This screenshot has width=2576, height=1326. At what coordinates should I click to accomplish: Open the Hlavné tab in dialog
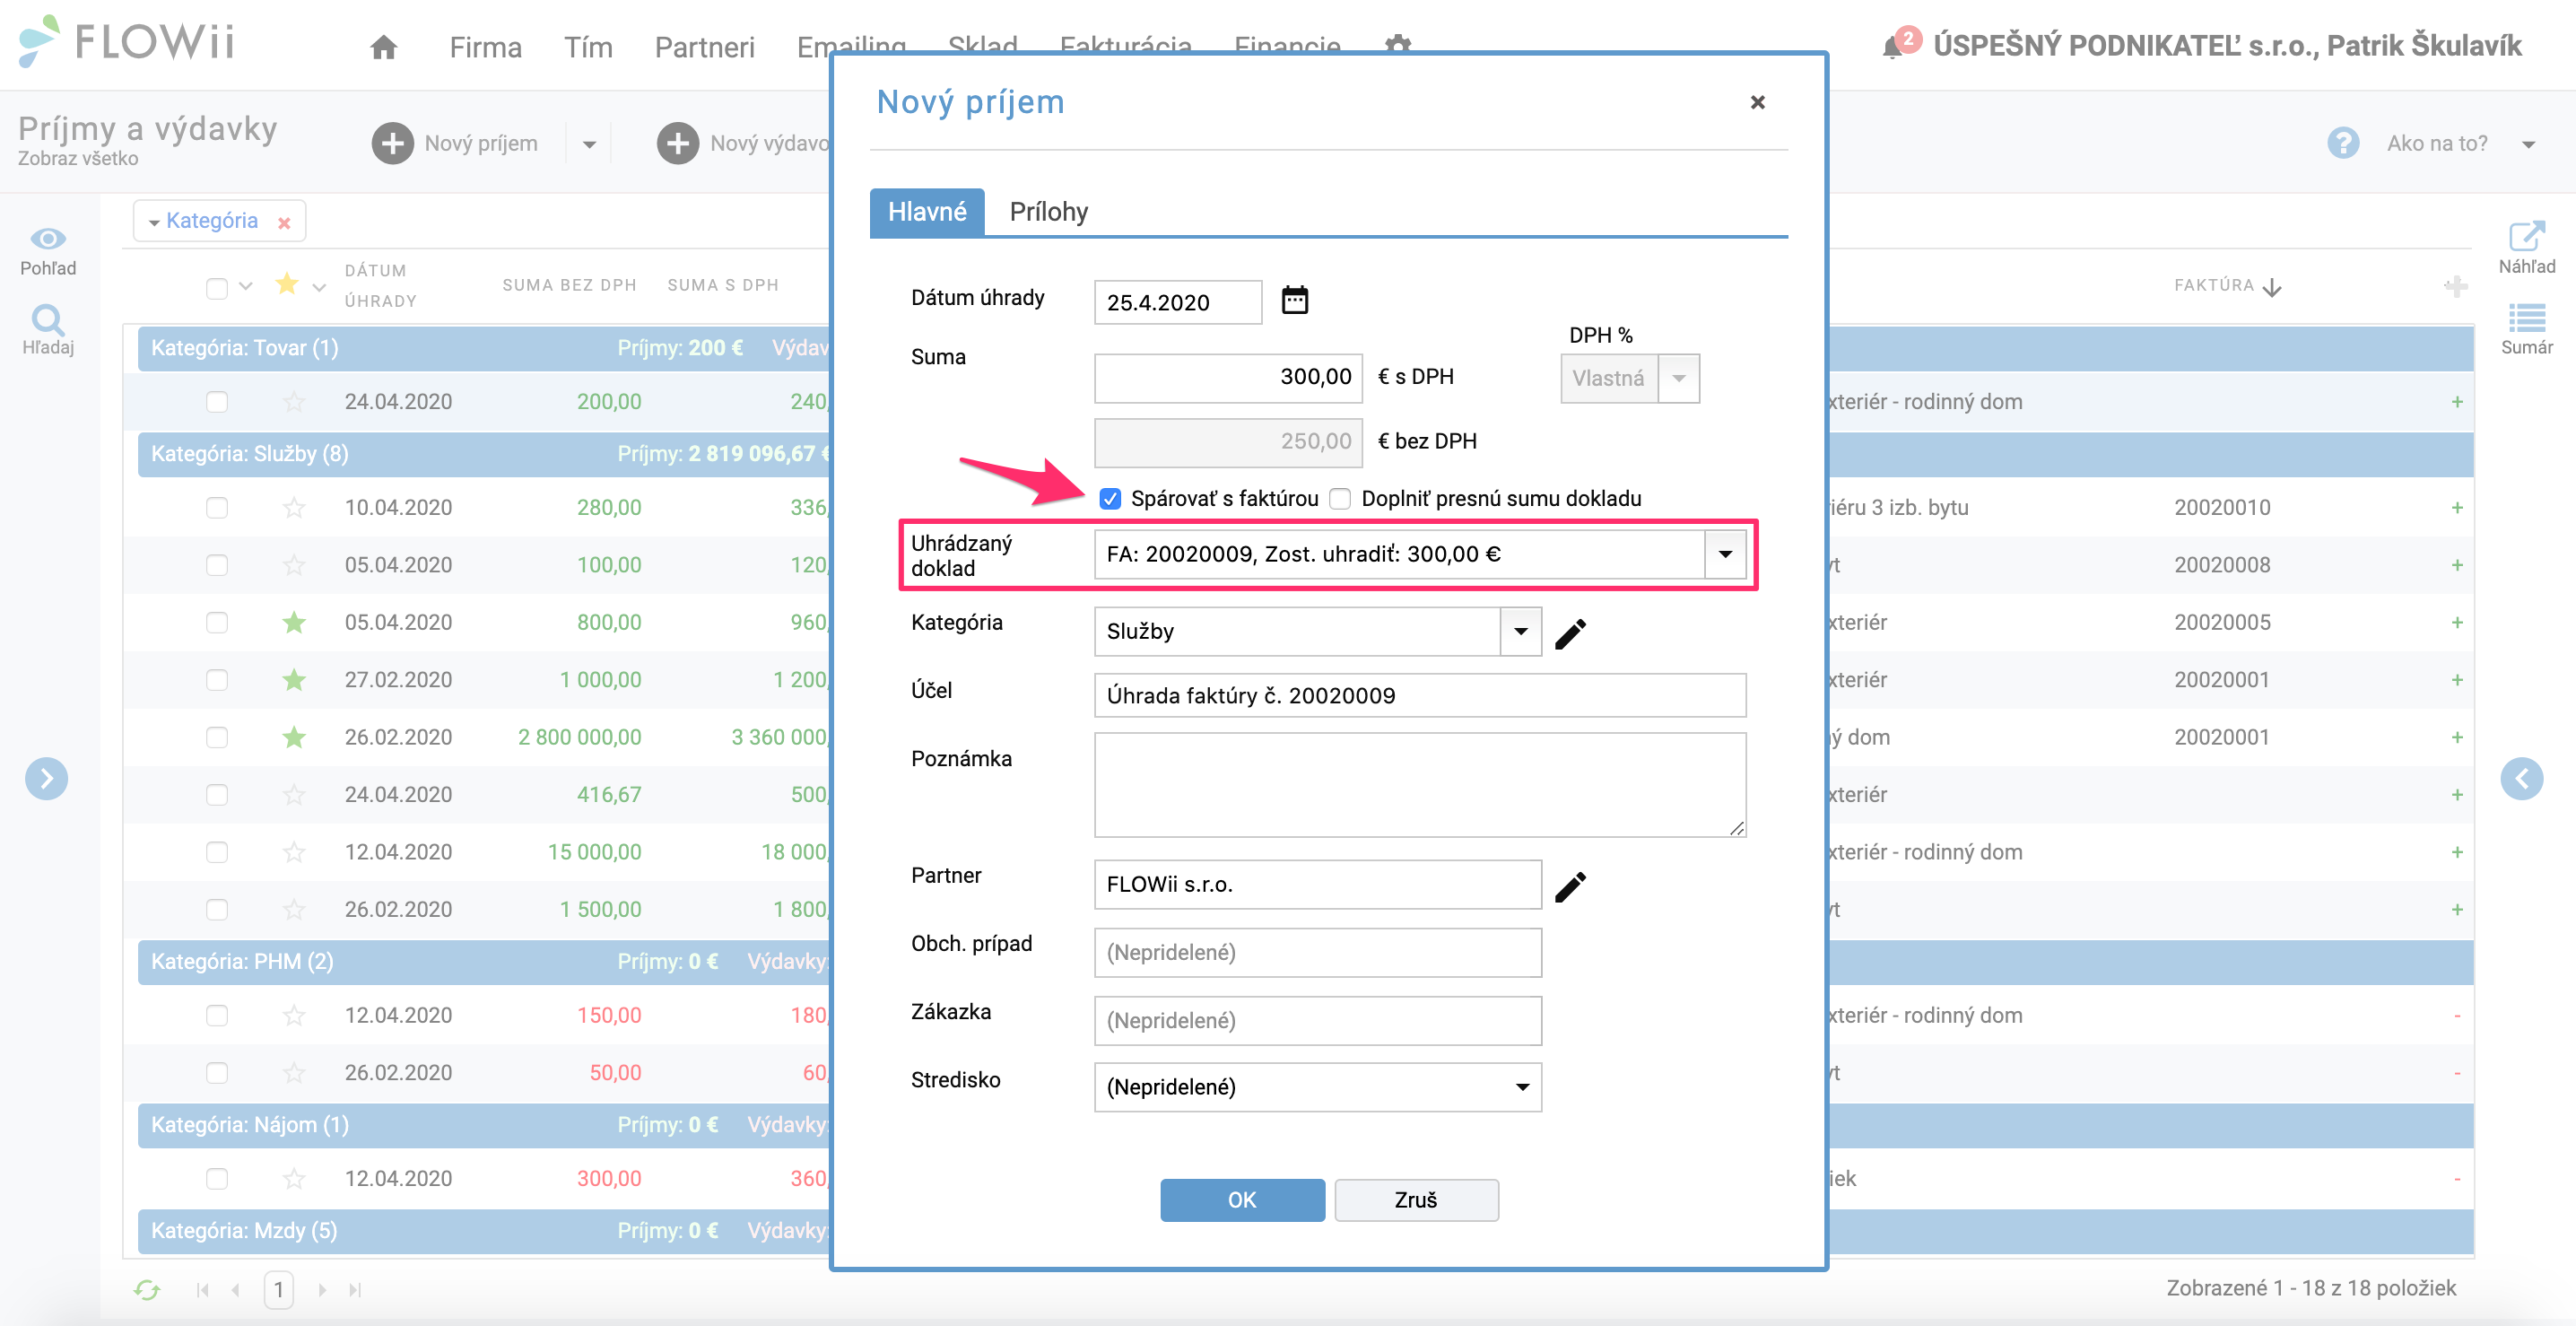(x=927, y=212)
